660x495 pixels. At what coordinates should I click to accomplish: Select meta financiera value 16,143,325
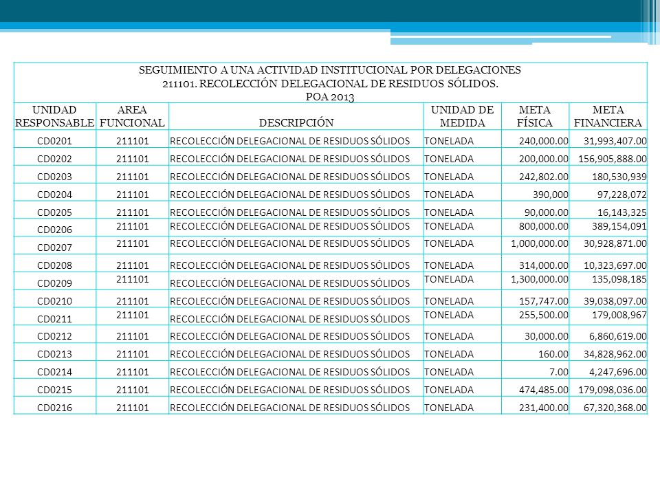(x=621, y=212)
